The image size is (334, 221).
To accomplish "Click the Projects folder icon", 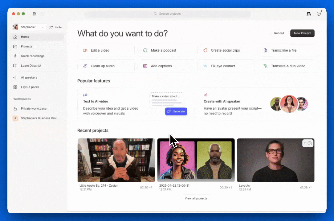I will tap(15, 46).
